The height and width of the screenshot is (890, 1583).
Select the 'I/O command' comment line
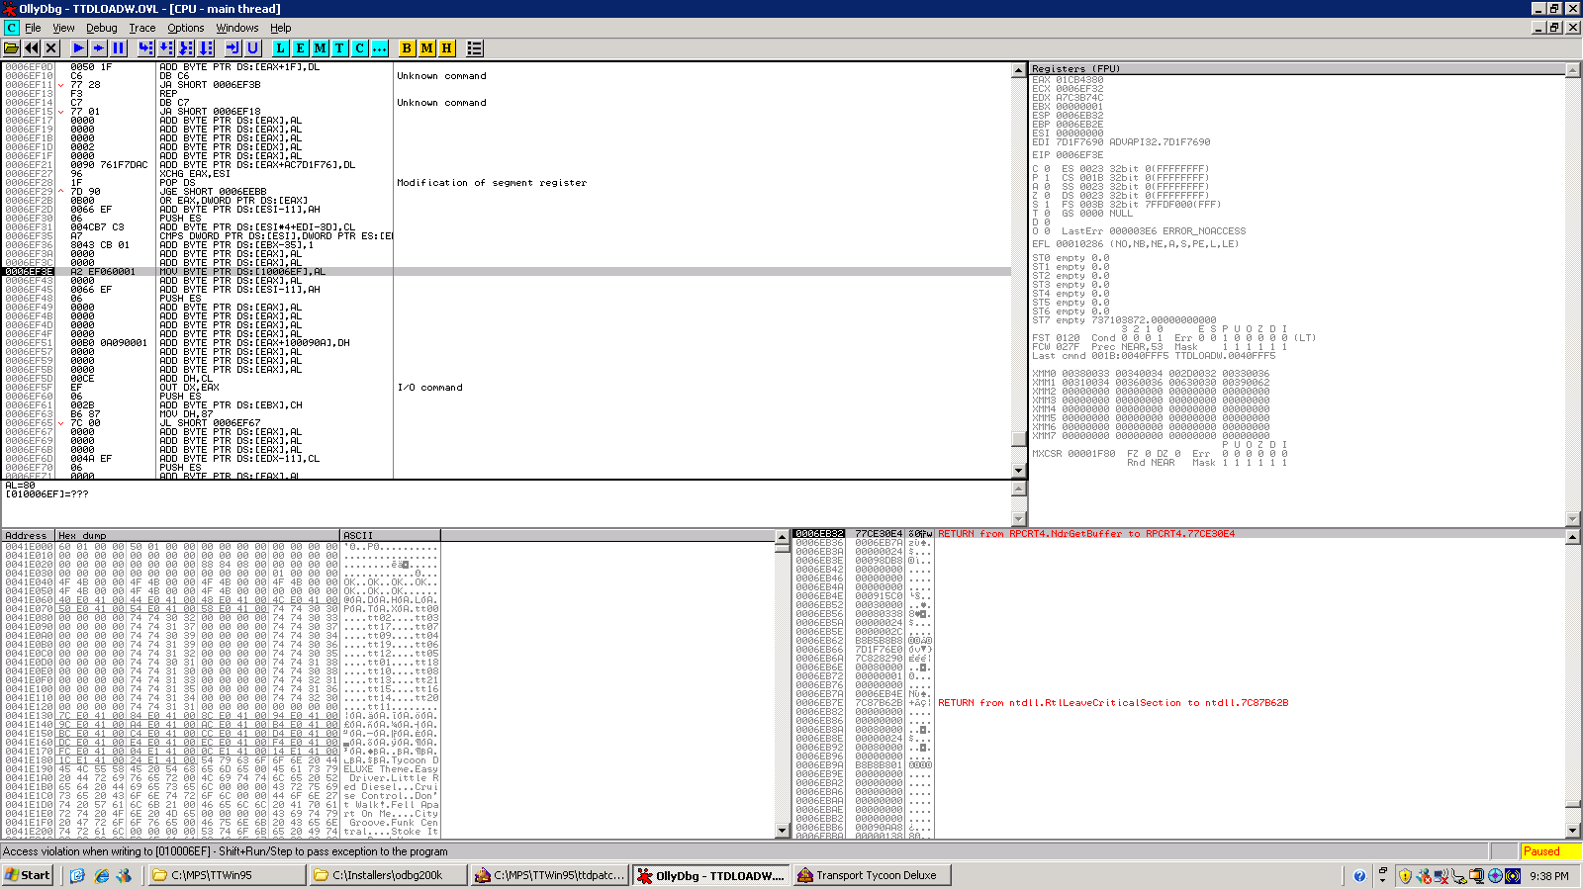point(429,388)
